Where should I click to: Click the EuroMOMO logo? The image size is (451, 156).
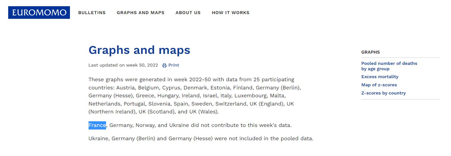[39, 13]
